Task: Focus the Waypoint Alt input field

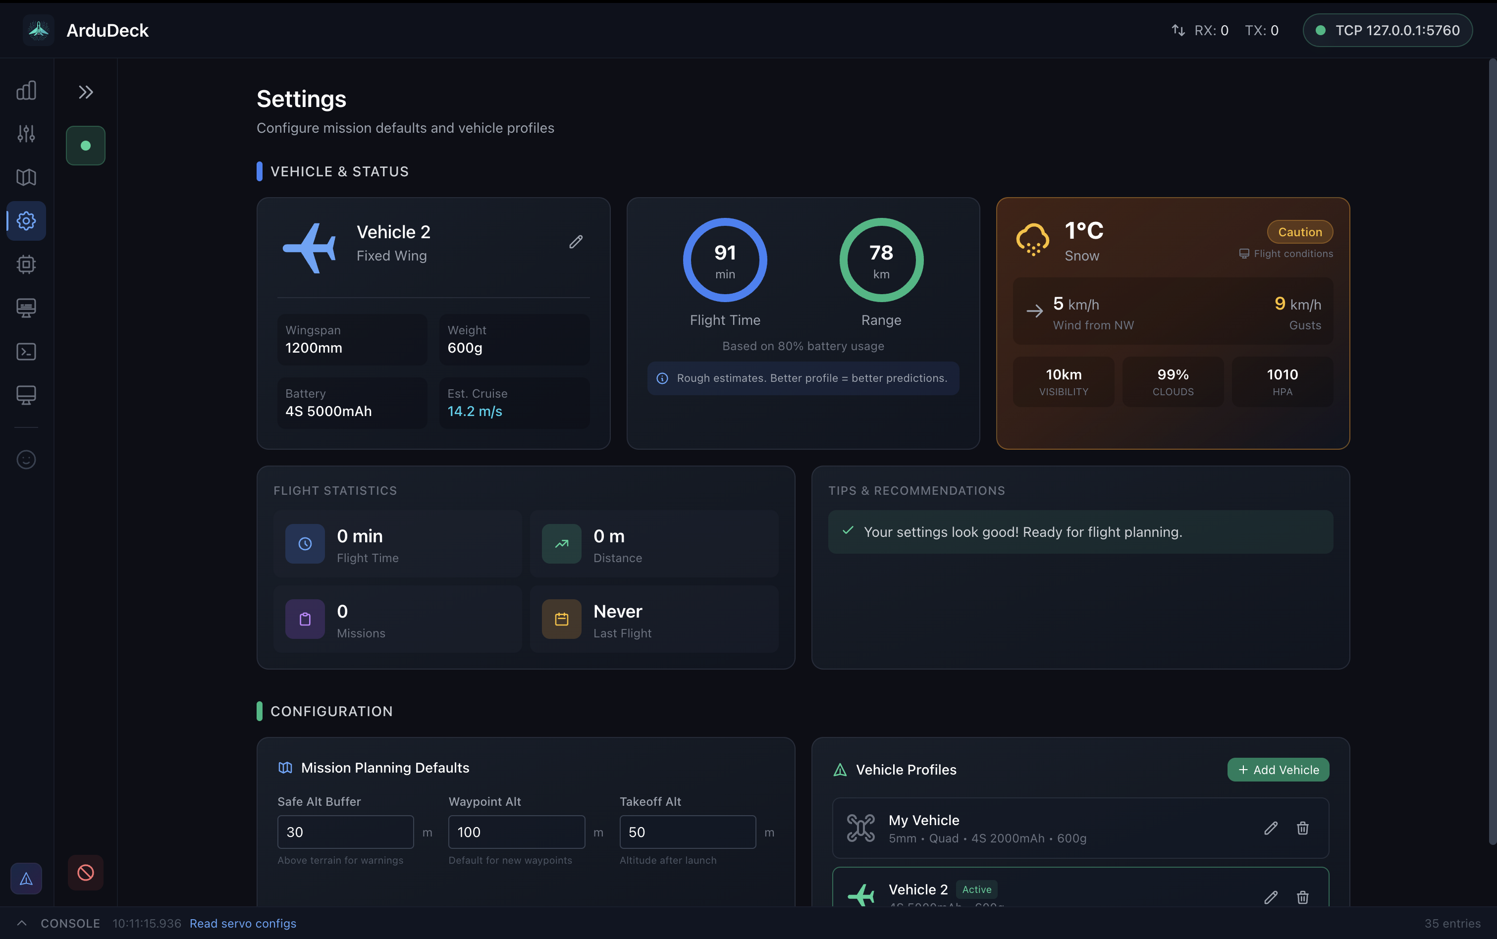Action: [517, 832]
